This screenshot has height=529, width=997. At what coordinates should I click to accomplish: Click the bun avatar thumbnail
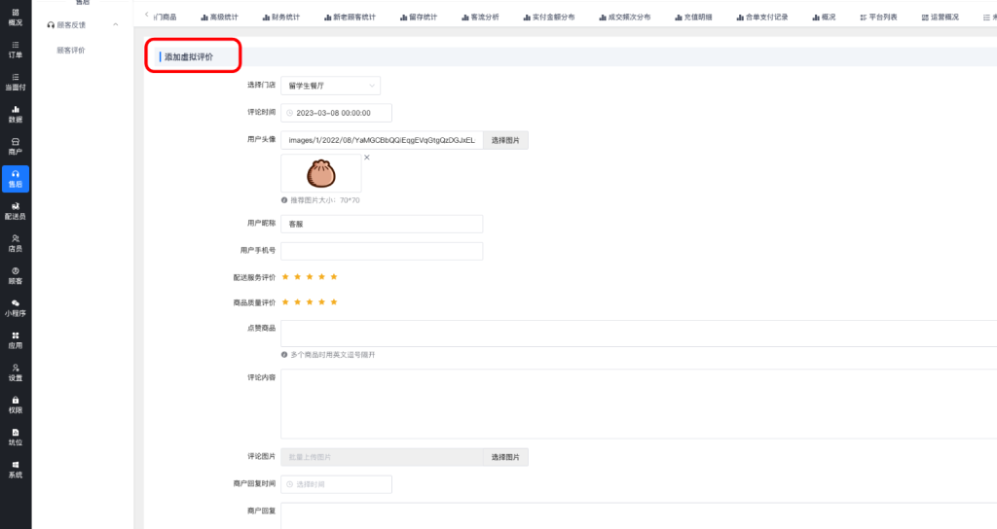tap(320, 173)
